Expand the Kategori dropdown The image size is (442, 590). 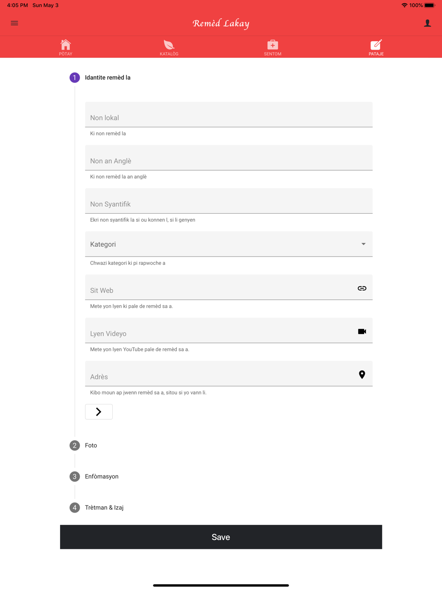[229, 244]
